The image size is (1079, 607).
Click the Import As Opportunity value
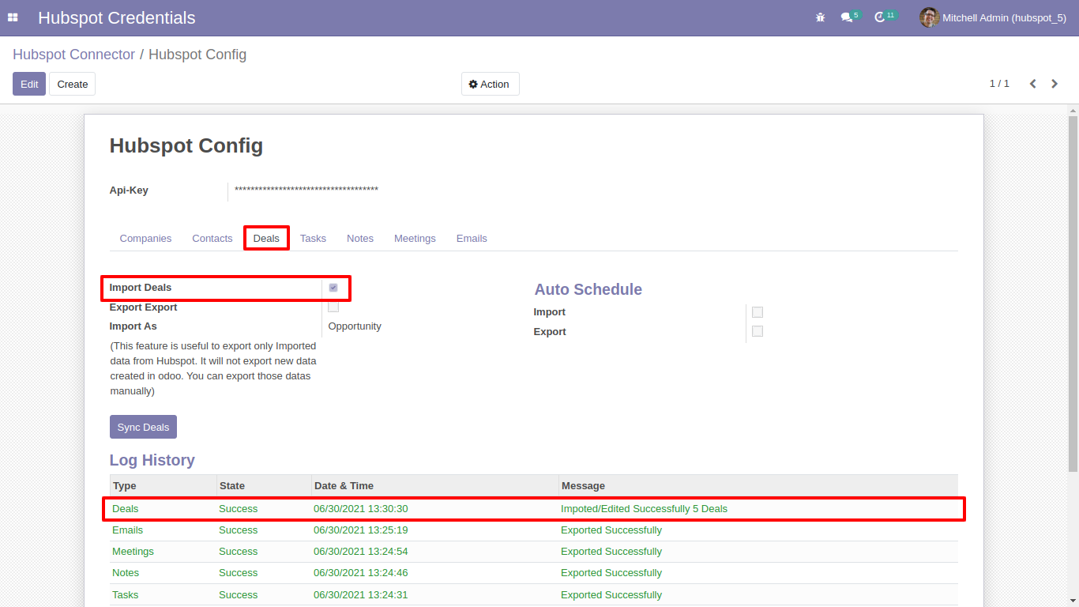click(355, 326)
